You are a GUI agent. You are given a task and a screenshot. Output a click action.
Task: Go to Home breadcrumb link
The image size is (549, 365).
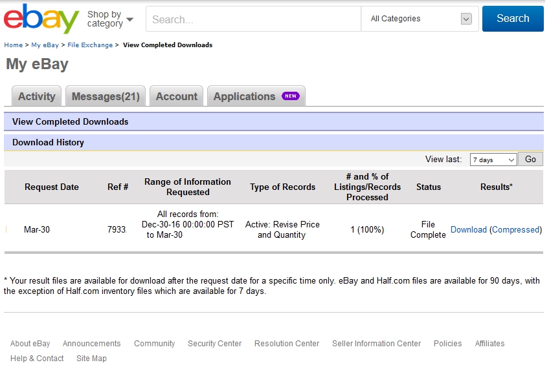[14, 45]
